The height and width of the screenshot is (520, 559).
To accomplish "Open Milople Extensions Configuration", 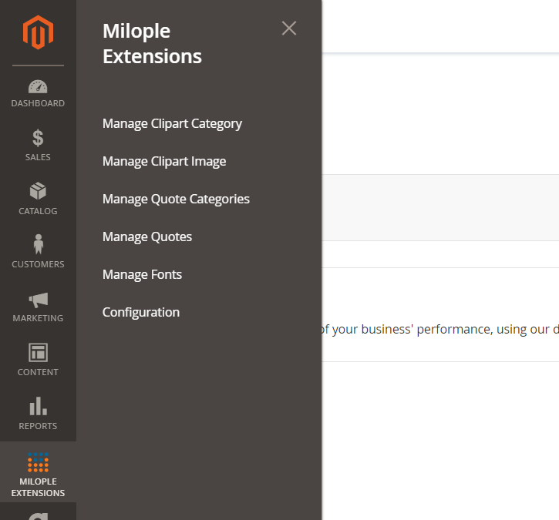I will pyautogui.click(x=141, y=312).
